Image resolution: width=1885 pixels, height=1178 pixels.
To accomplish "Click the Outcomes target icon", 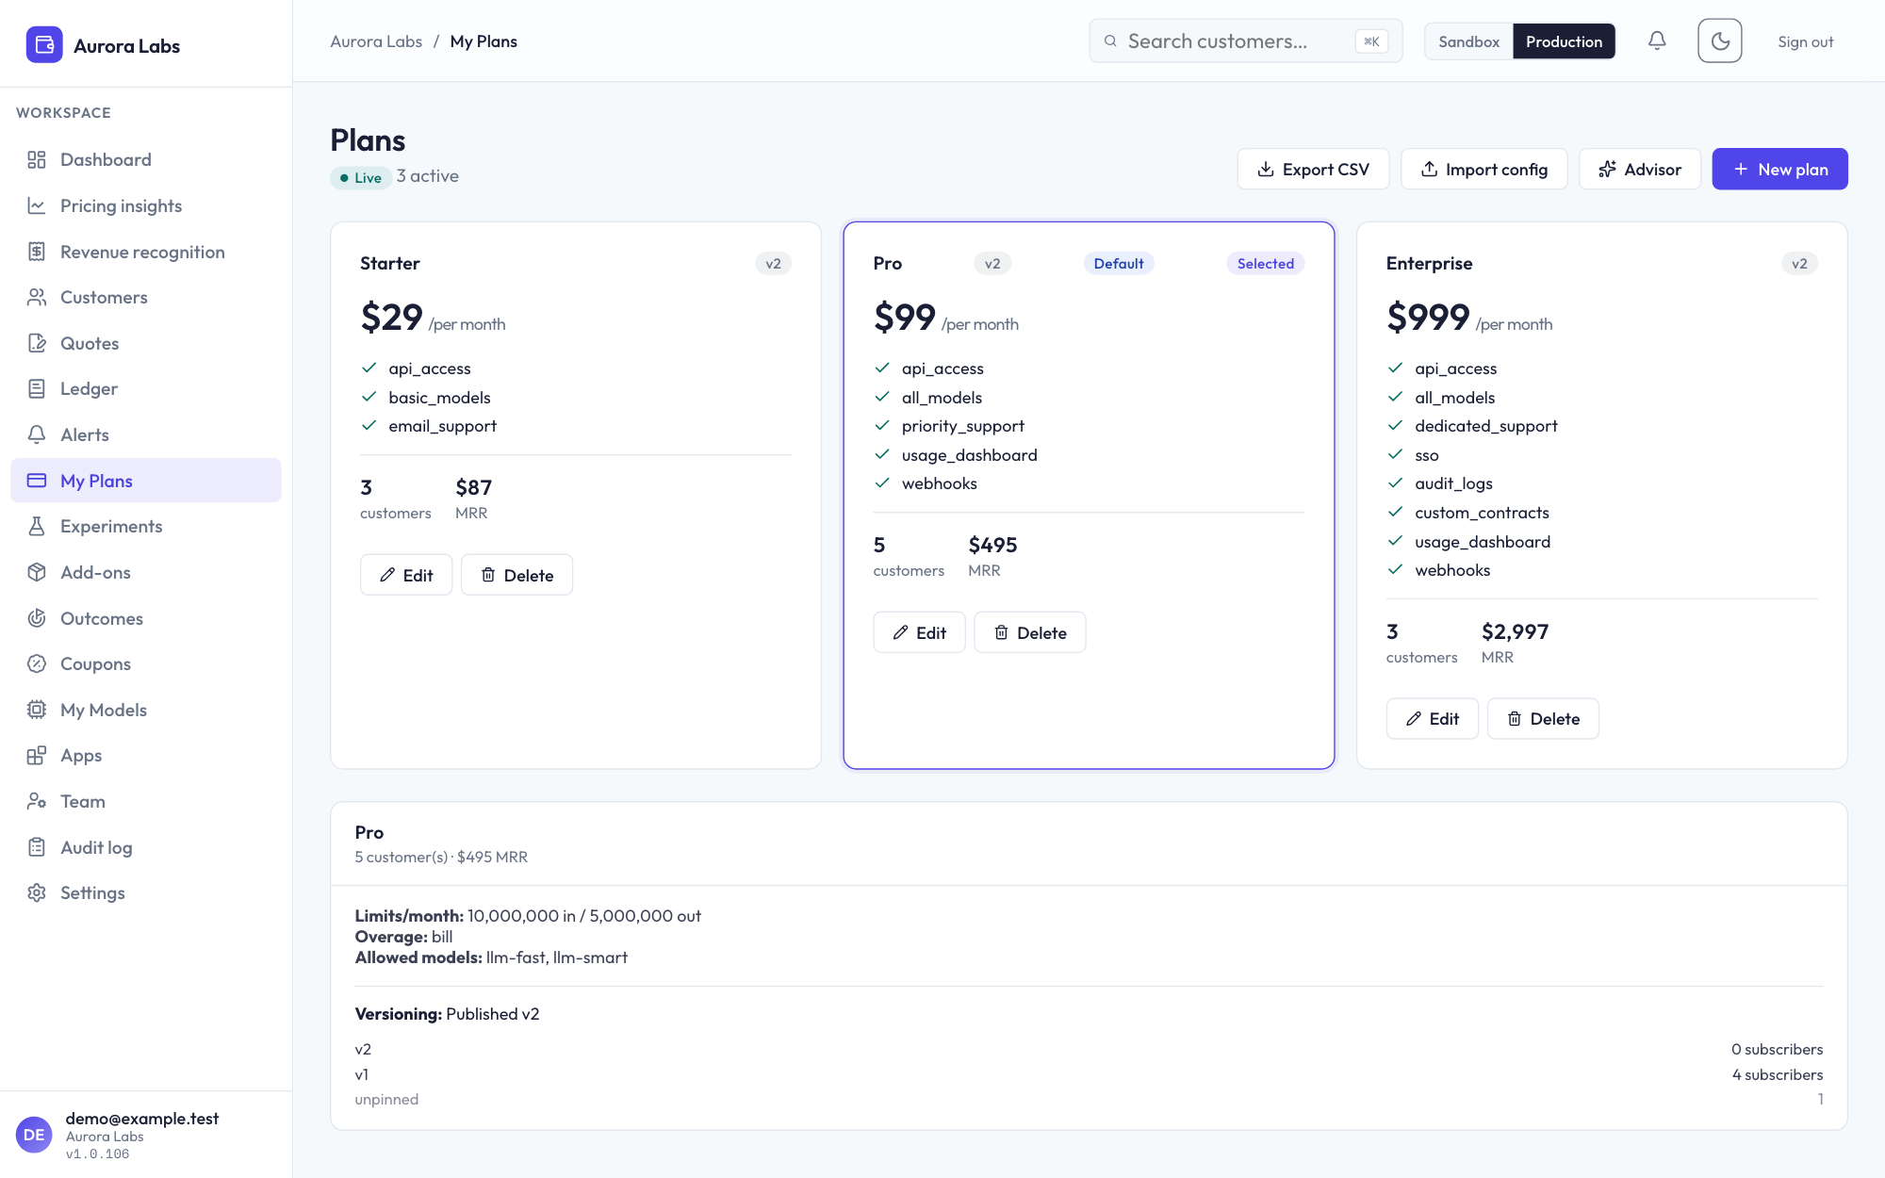I will pyautogui.click(x=37, y=618).
